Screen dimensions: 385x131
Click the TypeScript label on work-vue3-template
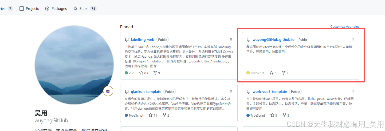click(x=258, y=116)
